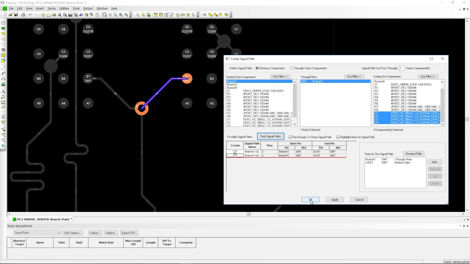Select the Through Series Components option
The height and width of the screenshot is (264, 470).
pyautogui.click(x=292, y=68)
